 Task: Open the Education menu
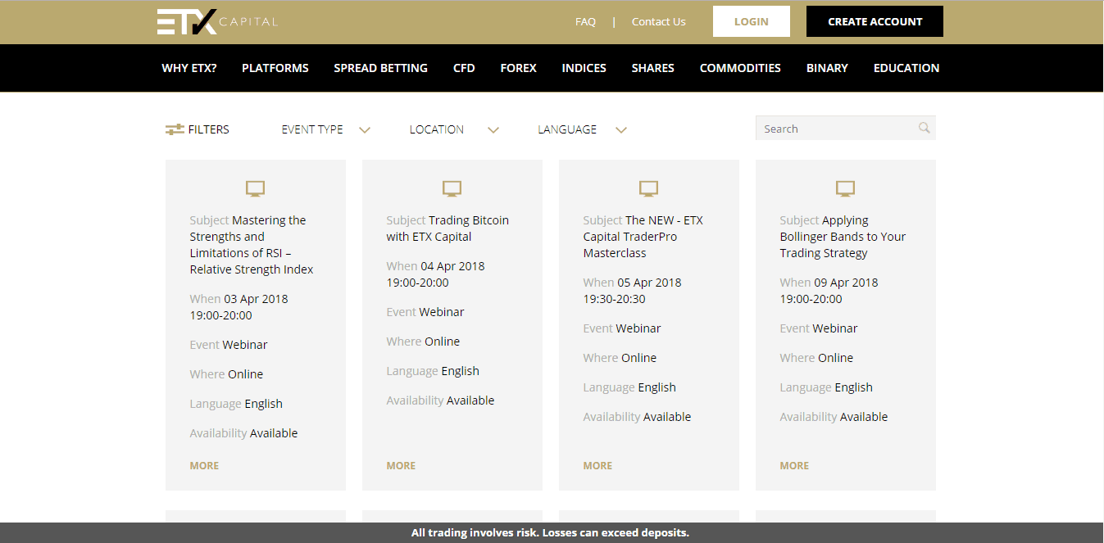click(x=906, y=68)
